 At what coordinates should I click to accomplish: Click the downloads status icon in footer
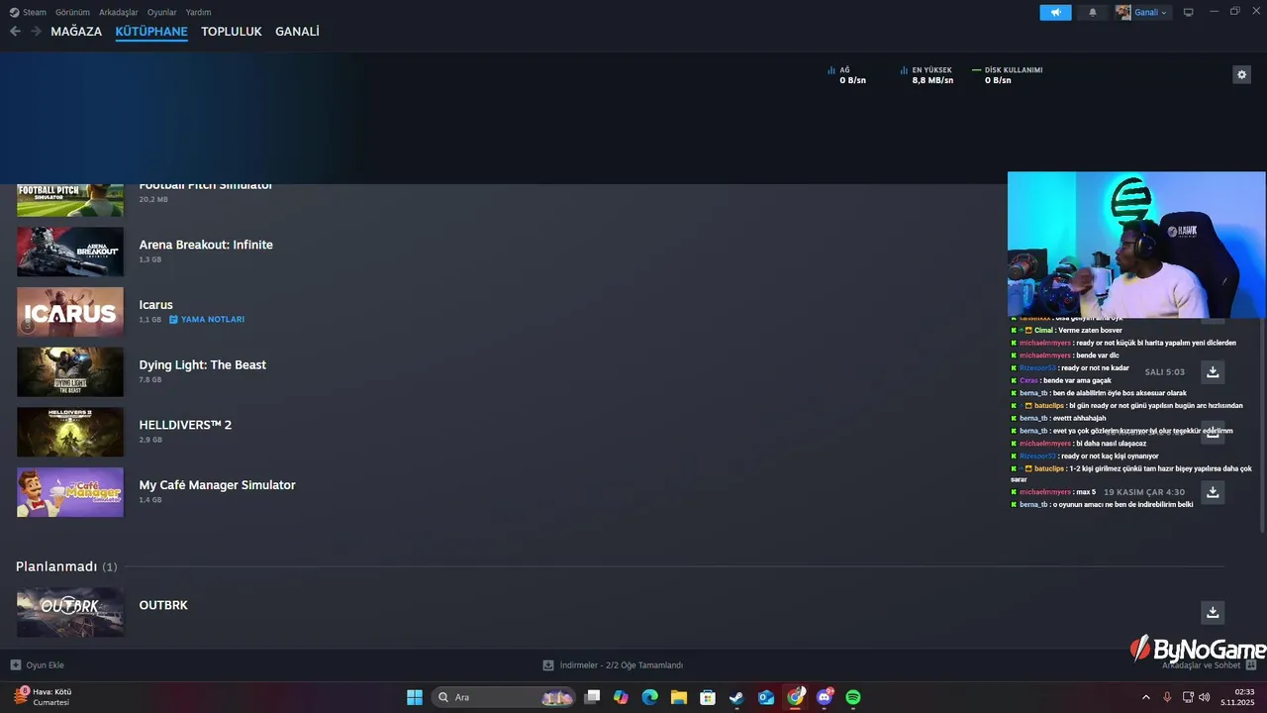click(x=548, y=665)
